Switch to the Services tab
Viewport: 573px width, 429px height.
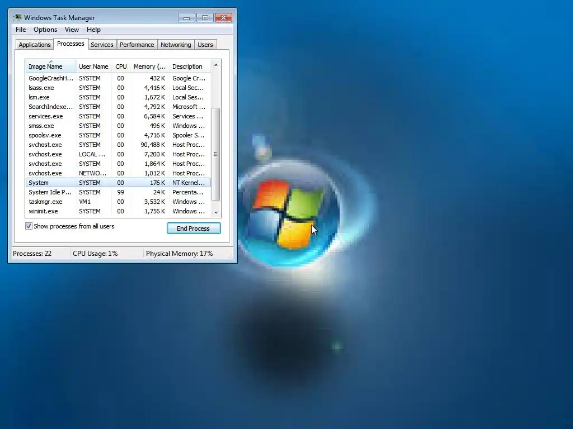click(102, 45)
